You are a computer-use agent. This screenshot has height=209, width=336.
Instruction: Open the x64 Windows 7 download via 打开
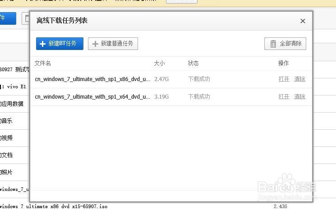pyautogui.click(x=284, y=97)
